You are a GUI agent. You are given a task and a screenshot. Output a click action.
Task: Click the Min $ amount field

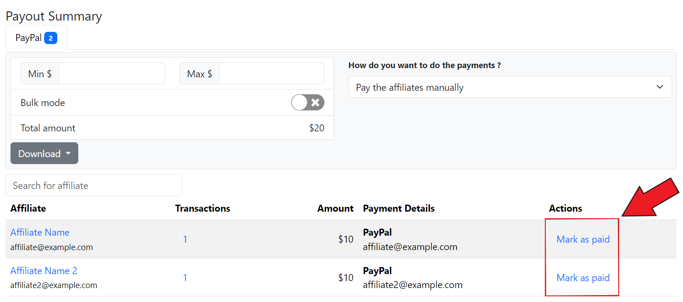pyautogui.click(x=112, y=74)
